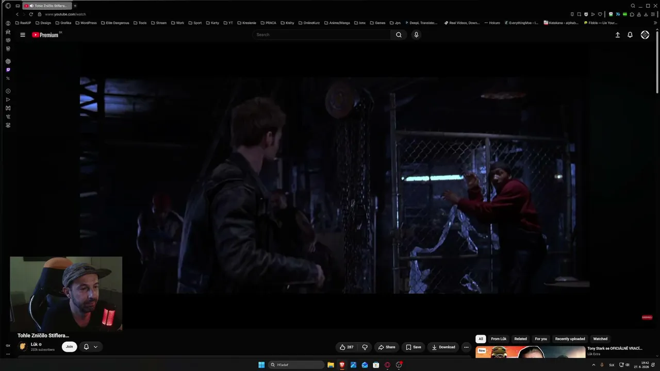The height and width of the screenshot is (371, 660).
Task: Open more actions ellipsis under video
Action: tap(466, 347)
